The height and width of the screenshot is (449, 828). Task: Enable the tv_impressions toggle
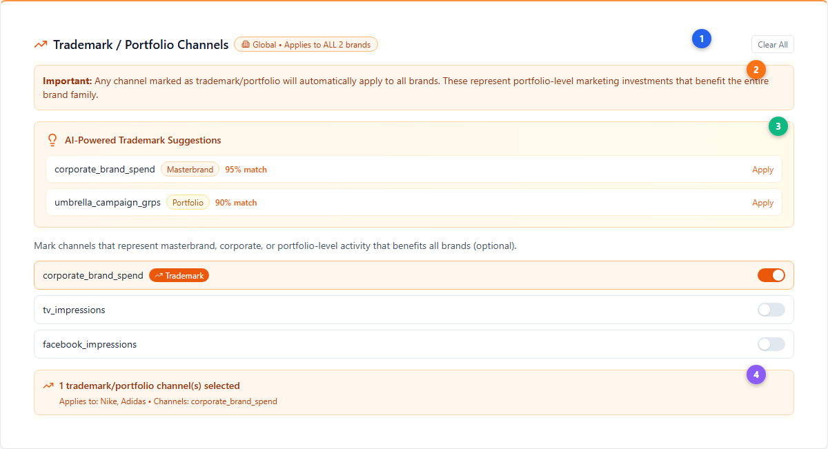point(771,310)
